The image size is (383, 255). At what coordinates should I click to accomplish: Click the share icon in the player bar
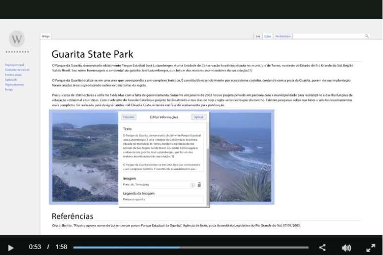tap(322, 248)
